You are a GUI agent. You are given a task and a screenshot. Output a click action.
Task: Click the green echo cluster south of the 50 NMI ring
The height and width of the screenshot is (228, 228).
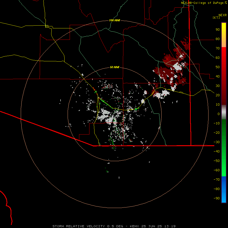[107, 170]
